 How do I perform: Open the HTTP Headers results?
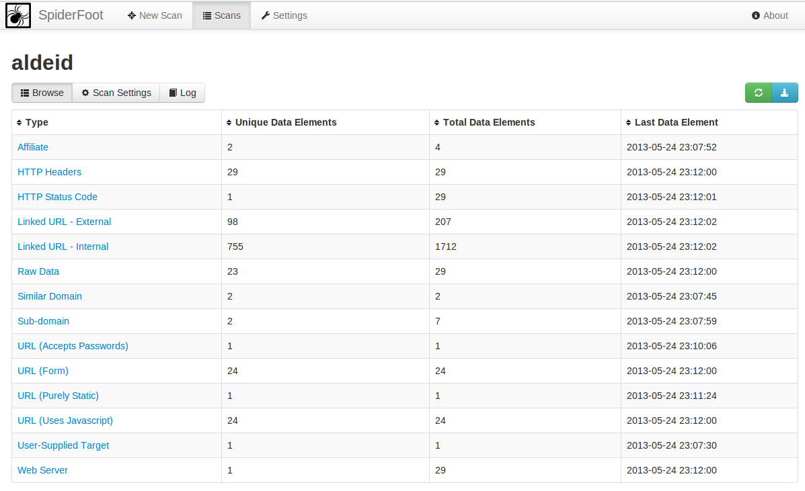click(x=49, y=172)
